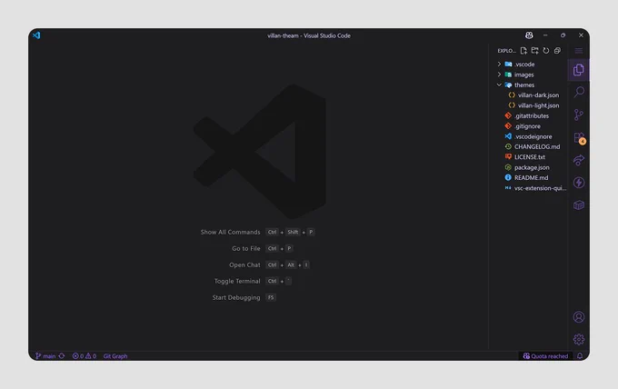
Task: Open the Accounts icon in activity bar
Action: tap(579, 317)
